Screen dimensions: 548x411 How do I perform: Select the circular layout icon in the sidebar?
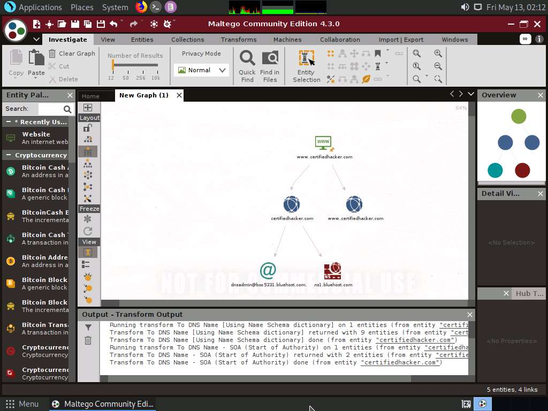click(88, 175)
